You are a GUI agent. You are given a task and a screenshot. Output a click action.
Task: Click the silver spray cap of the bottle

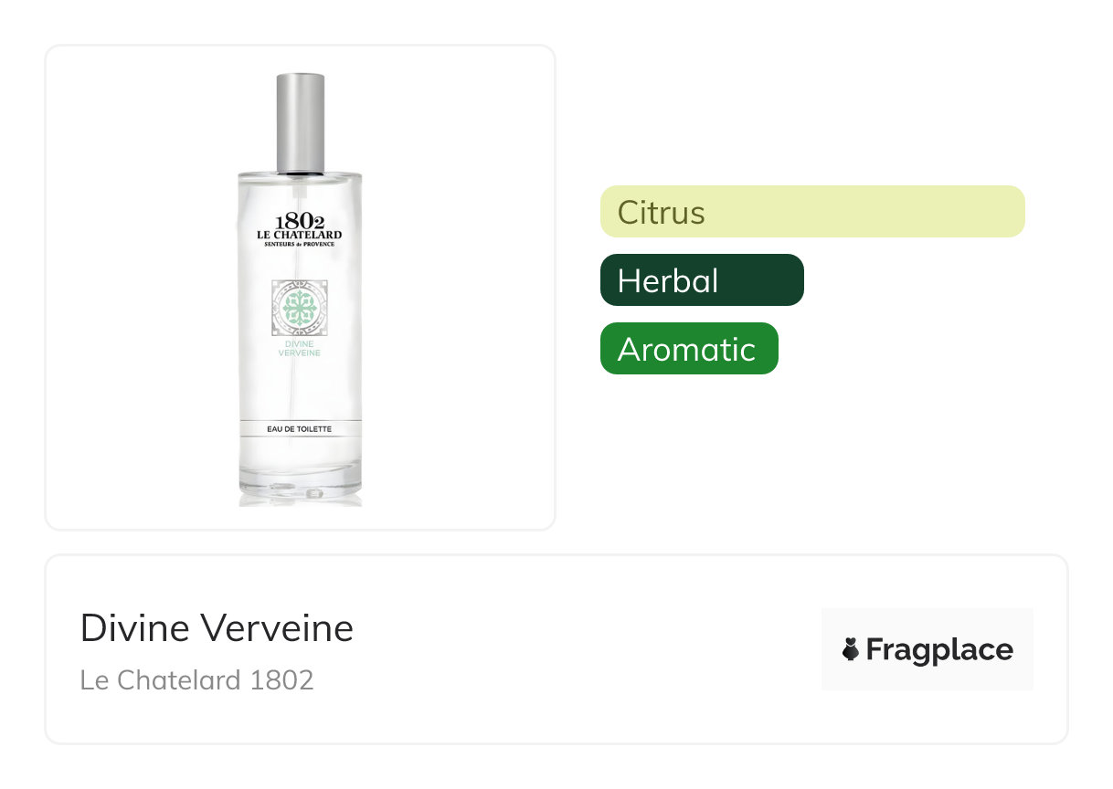click(300, 121)
